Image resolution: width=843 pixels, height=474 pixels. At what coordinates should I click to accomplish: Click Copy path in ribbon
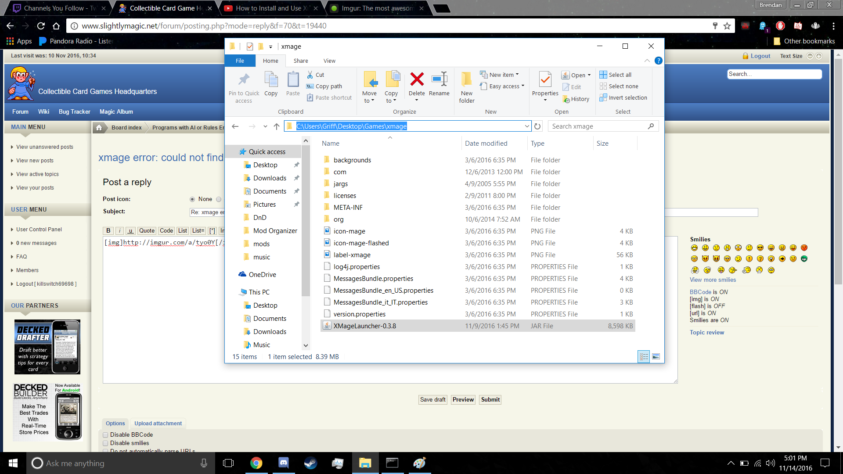click(324, 86)
